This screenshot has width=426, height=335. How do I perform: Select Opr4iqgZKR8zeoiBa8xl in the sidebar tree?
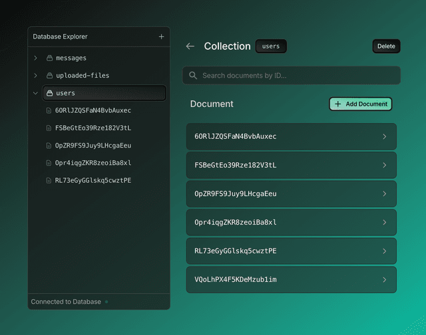(93, 163)
